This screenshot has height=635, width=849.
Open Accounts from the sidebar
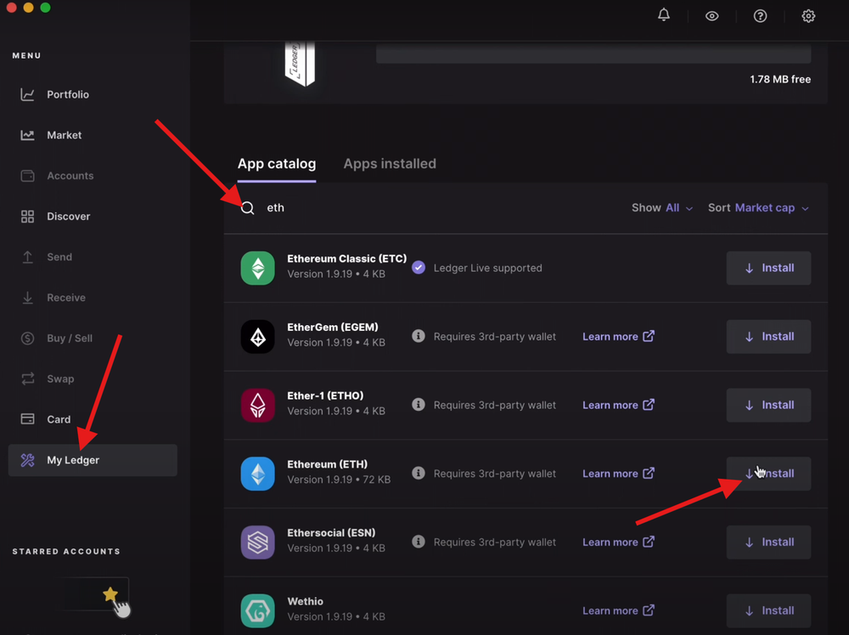point(68,176)
